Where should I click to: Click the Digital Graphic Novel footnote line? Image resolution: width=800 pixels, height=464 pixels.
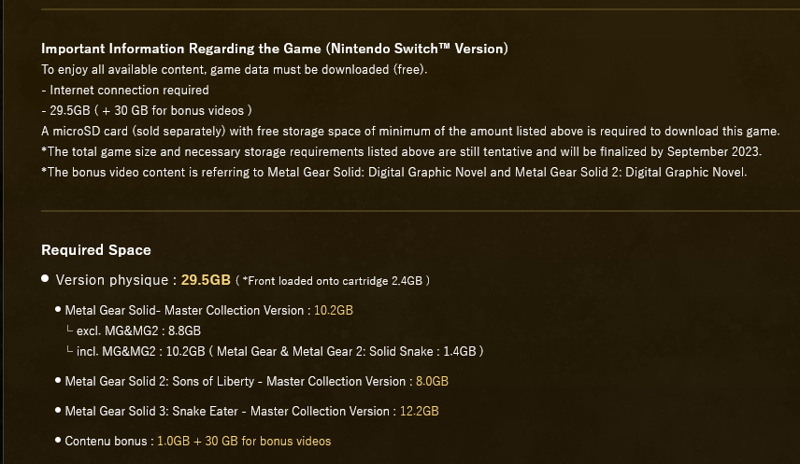[393, 173]
